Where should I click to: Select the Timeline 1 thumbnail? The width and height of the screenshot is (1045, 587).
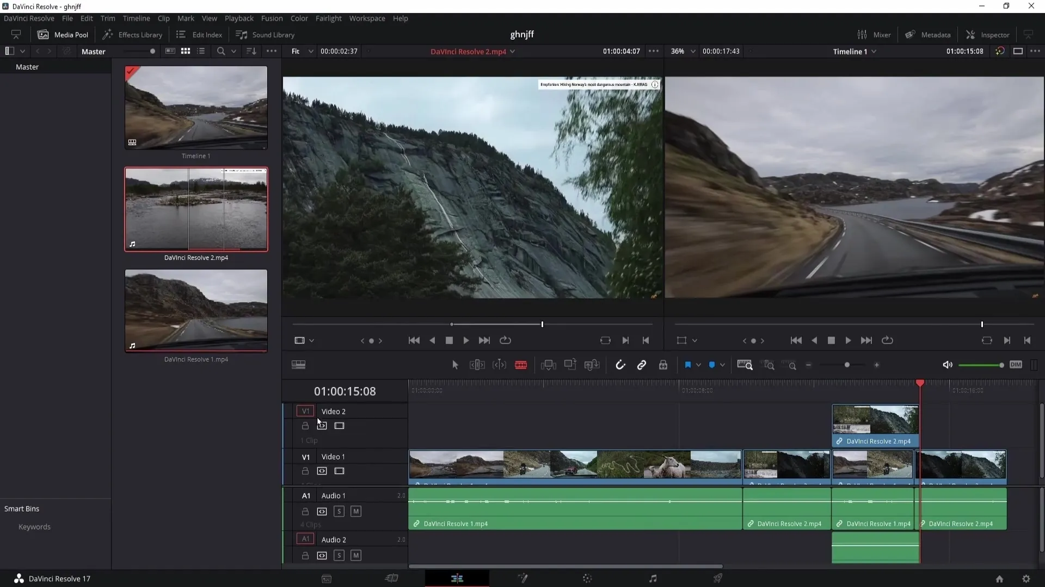click(196, 108)
